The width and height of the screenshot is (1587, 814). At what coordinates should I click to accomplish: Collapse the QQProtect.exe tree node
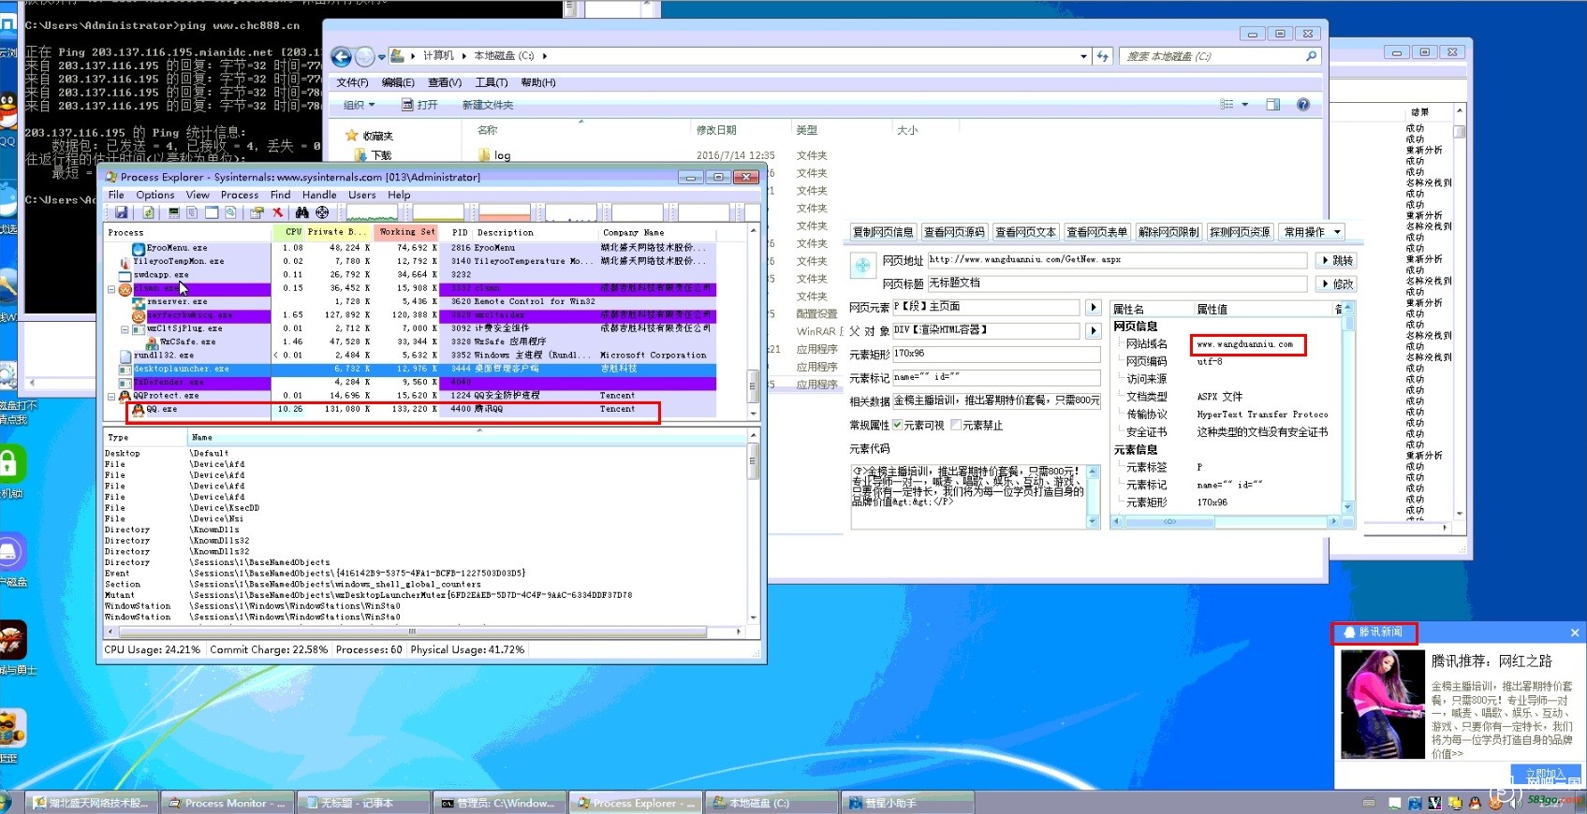coord(111,396)
